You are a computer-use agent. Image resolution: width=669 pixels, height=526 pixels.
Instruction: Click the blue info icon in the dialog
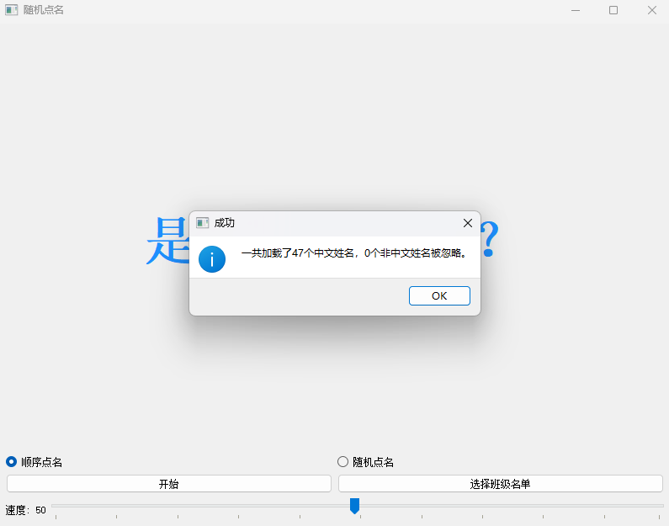pyautogui.click(x=212, y=258)
